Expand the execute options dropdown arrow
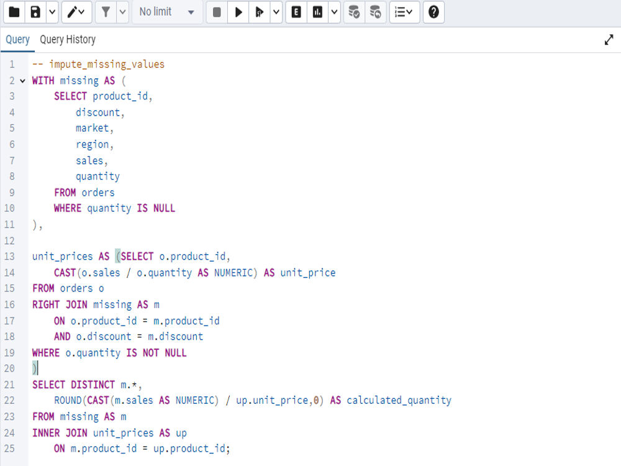Viewport: 621px width, 466px height. pyautogui.click(x=276, y=12)
